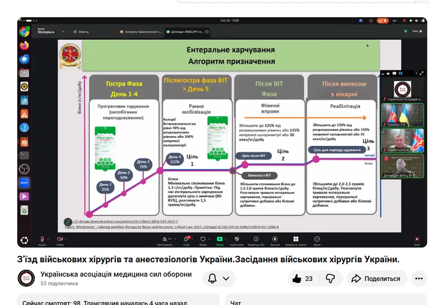Open Host tools shield icon

tap(237, 240)
